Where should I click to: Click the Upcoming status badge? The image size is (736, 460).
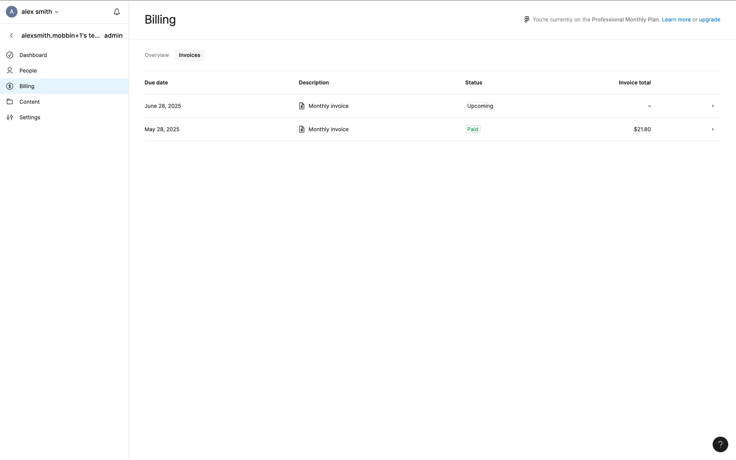tap(480, 106)
